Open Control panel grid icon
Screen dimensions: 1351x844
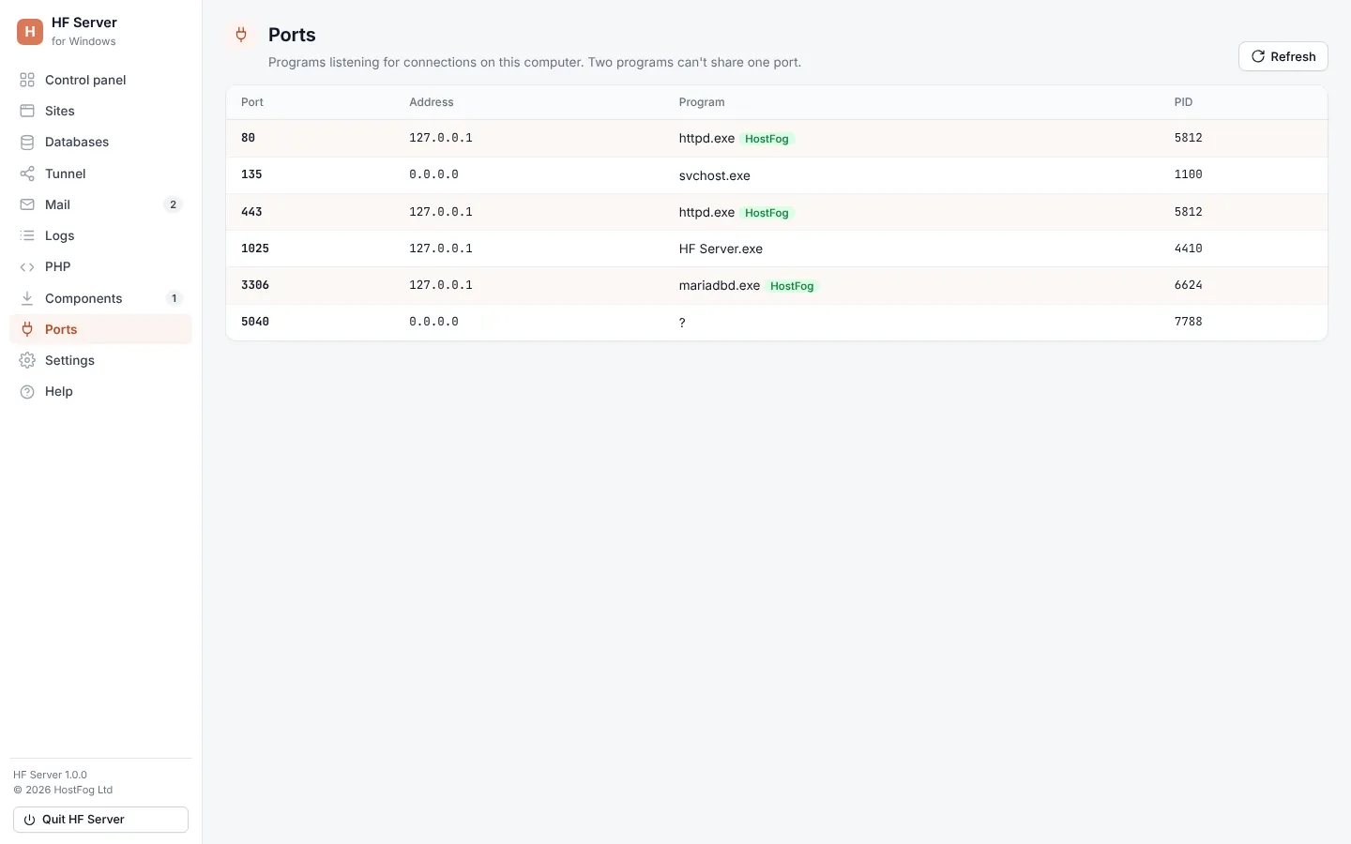click(27, 80)
